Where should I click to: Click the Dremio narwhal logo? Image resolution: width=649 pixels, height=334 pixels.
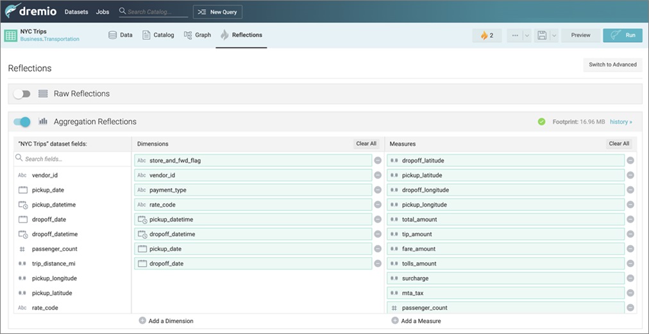[13, 12]
